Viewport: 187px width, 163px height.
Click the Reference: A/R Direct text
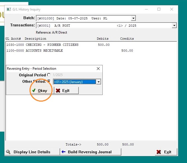tap(51, 32)
